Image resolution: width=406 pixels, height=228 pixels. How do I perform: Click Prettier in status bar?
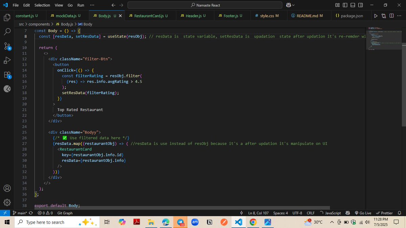[x=384, y=213]
